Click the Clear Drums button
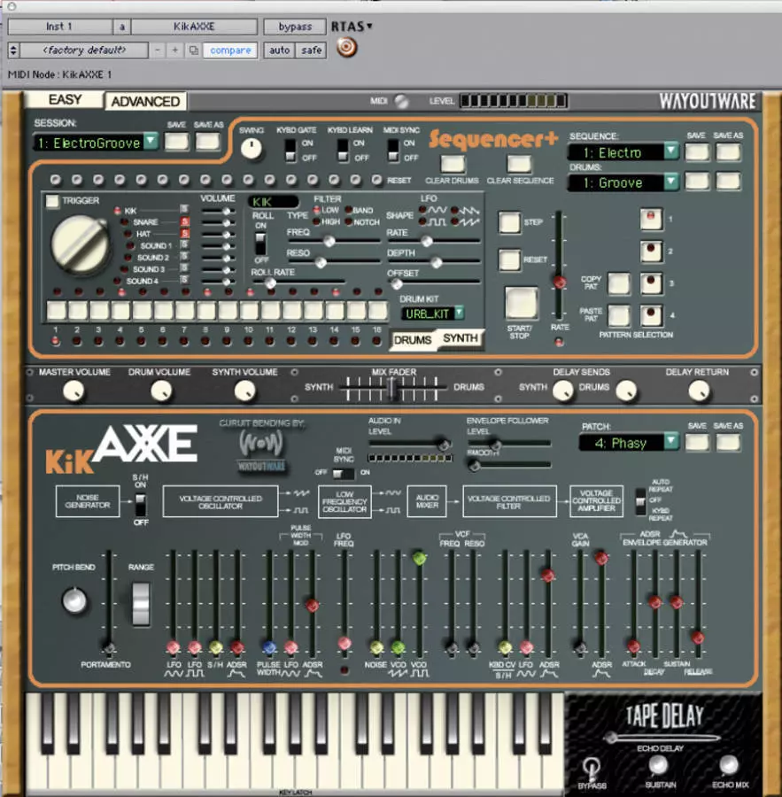 click(x=452, y=164)
